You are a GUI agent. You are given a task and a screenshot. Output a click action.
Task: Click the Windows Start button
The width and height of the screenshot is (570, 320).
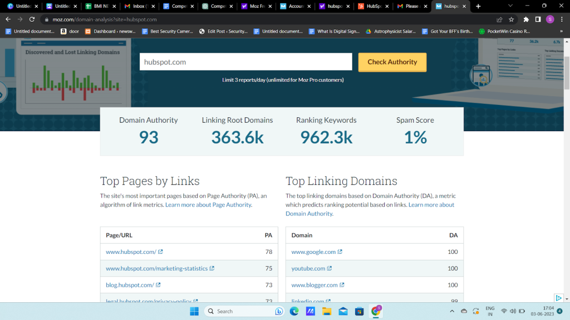(x=194, y=311)
